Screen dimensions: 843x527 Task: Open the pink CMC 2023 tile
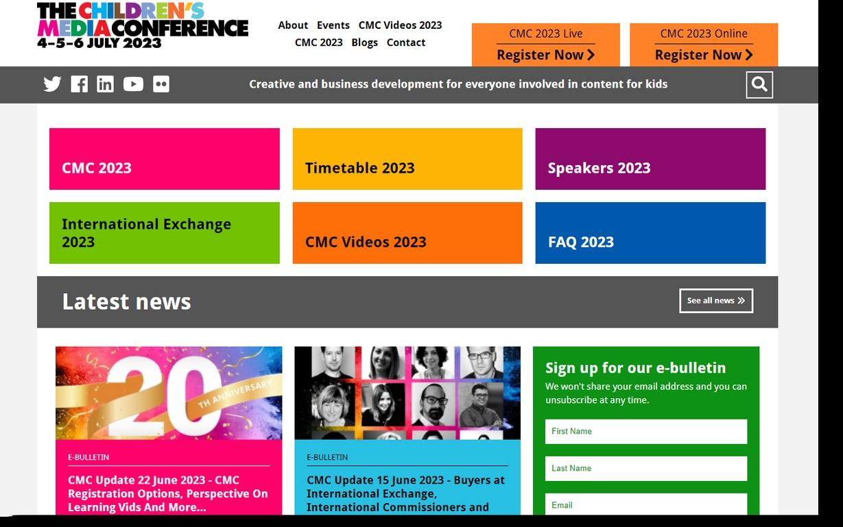click(165, 159)
